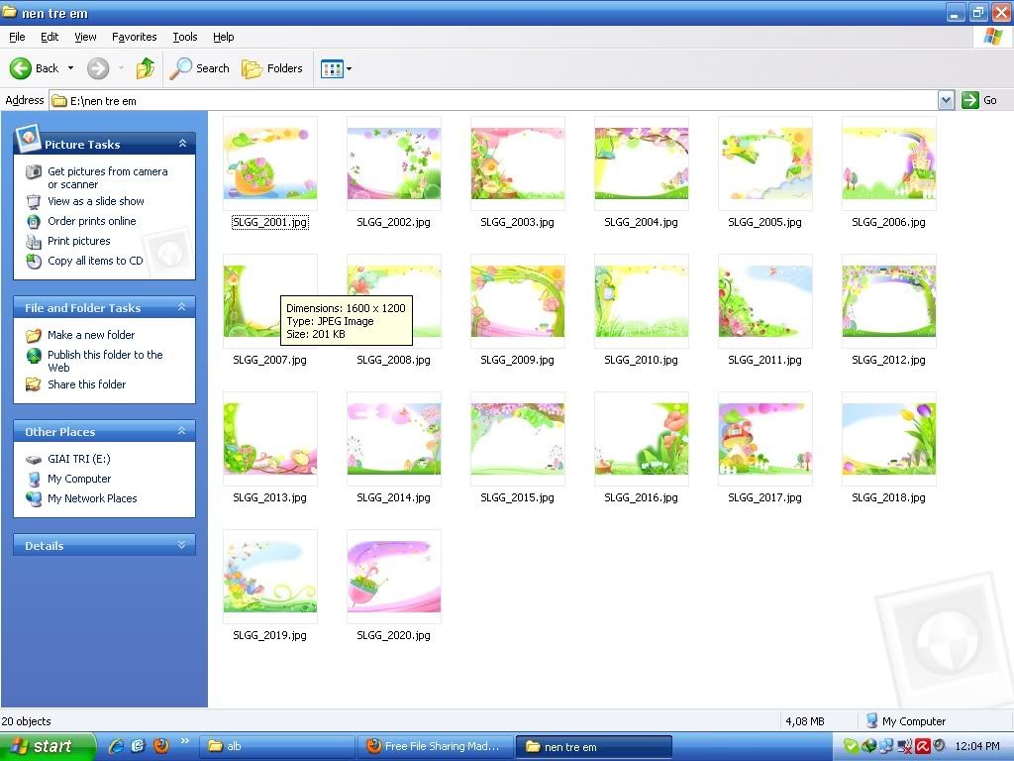Click Make a new folder link

click(x=91, y=335)
